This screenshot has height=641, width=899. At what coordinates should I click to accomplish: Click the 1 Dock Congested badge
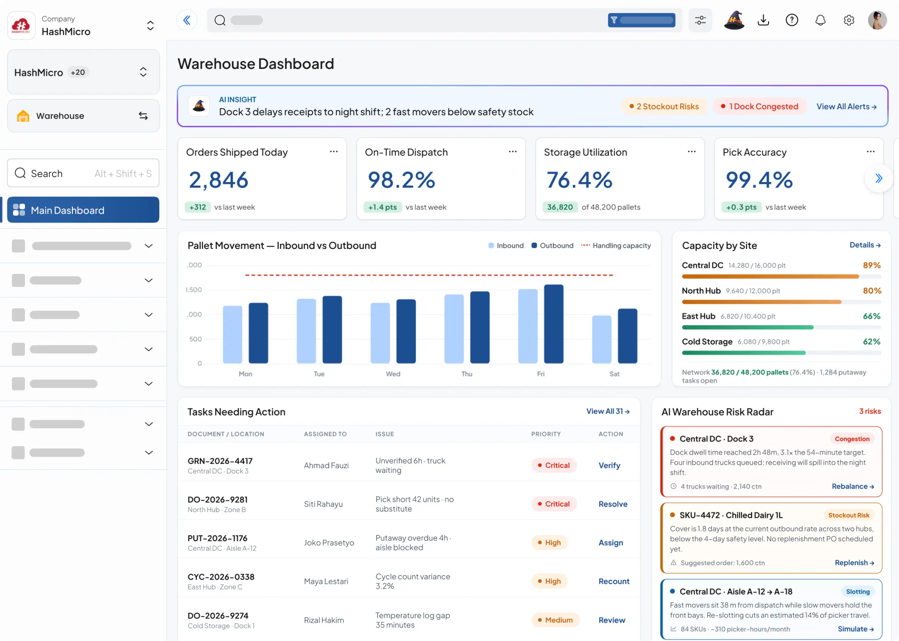759,106
